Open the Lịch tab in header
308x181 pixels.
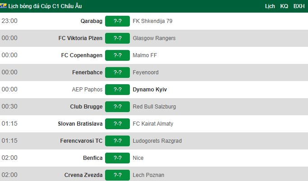(x=270, y=6)
